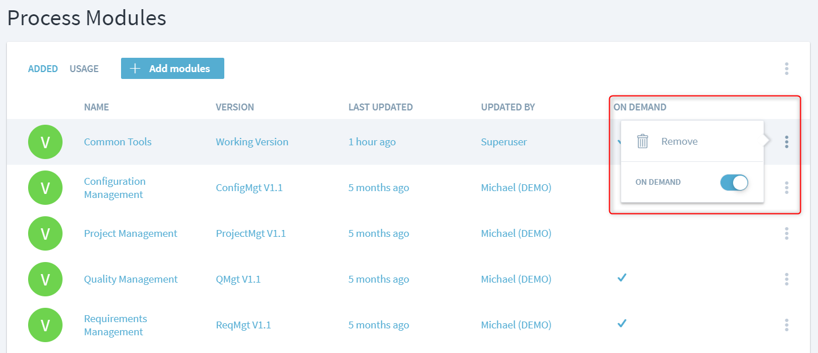Select Remove from the context menu
Image resolution: width=818 pixels, height=353 pixels.
coord(679,141)
